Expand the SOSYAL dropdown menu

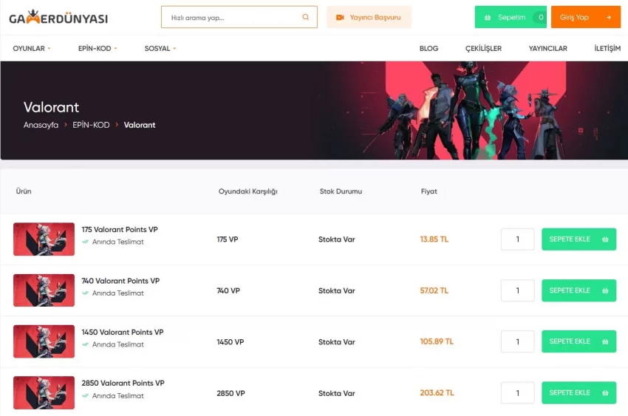[160, 49]
